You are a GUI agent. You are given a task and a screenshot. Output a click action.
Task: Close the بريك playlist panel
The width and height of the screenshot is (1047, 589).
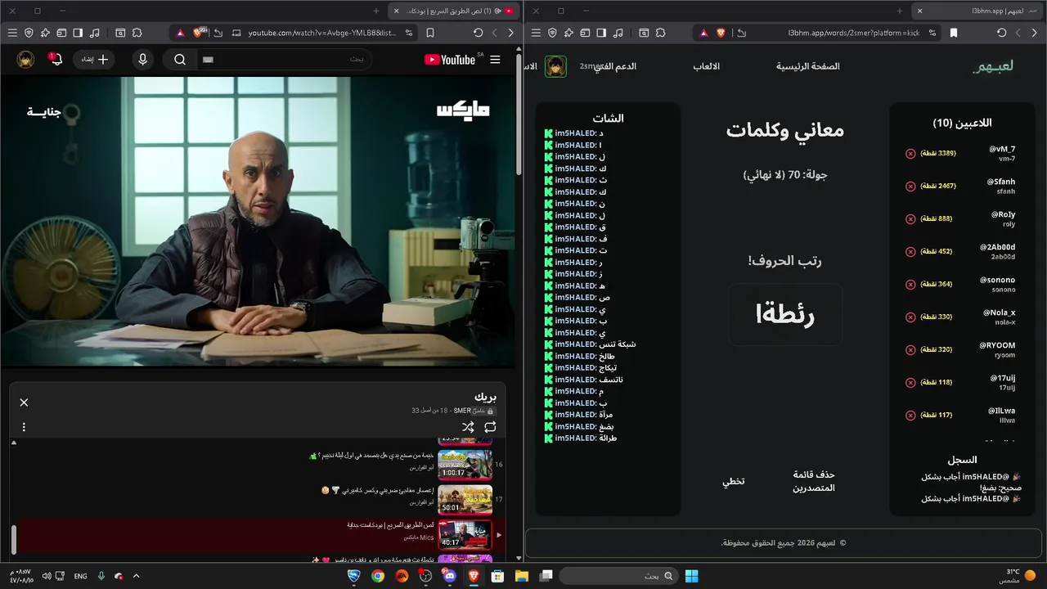(x=24, y=402)
